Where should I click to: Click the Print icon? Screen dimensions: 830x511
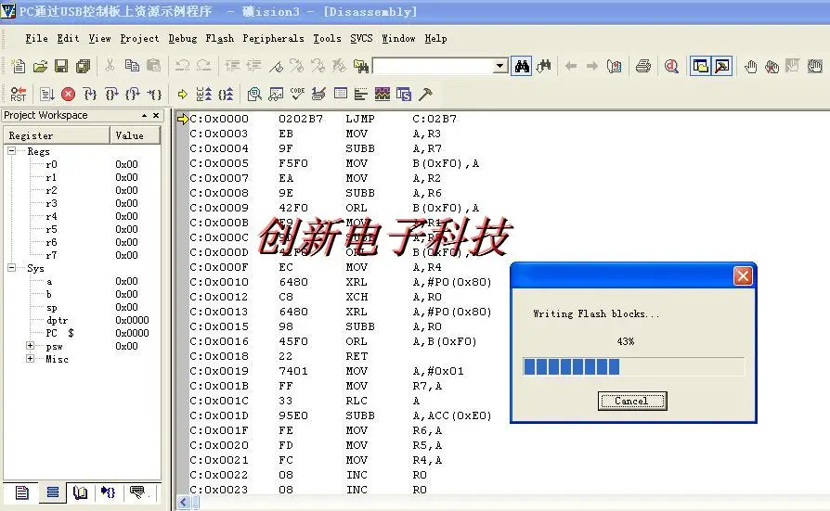tap(643, 66)
